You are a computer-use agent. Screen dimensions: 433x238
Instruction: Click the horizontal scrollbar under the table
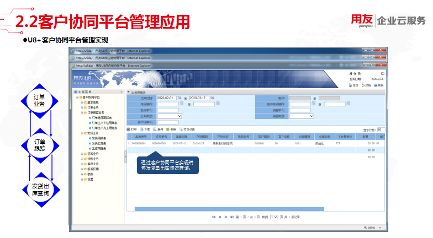[x=229, y=209]
